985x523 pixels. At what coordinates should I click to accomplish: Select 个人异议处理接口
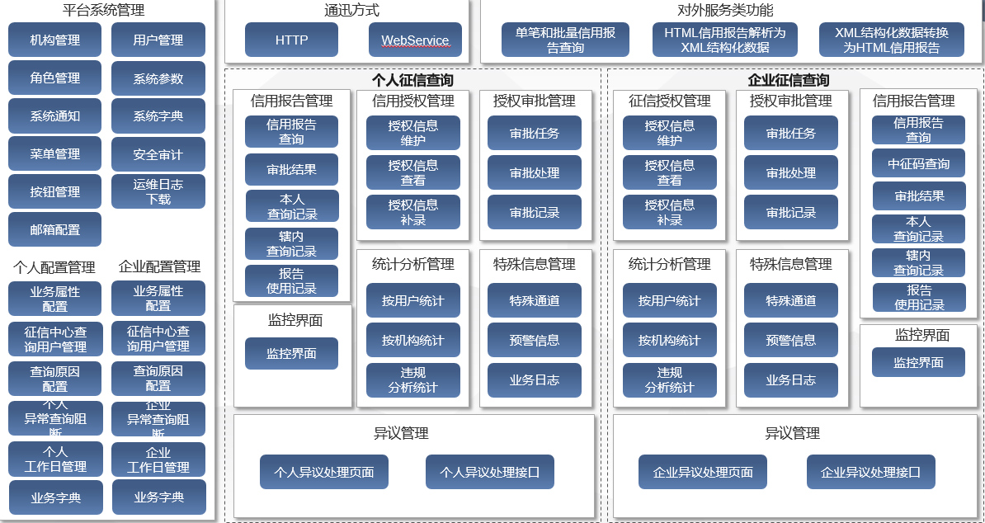point(490,472)
